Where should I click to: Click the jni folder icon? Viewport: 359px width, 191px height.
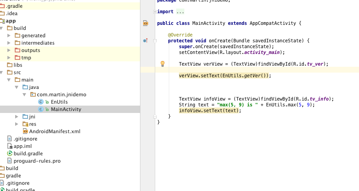point(25,116)
